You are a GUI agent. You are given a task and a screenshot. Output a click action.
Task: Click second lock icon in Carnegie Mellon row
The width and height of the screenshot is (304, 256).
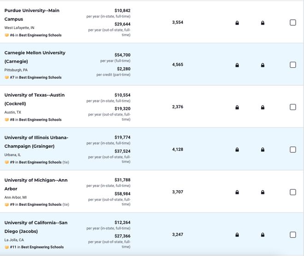263,65
